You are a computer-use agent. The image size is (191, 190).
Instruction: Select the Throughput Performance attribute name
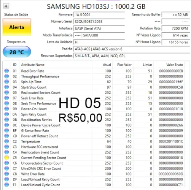click(x=40, y=76)
